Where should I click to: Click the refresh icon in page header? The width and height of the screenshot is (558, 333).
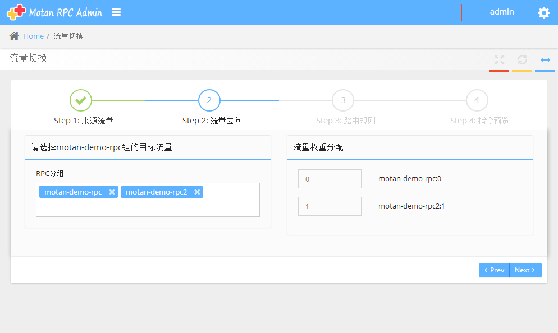(x=522, y=59)
